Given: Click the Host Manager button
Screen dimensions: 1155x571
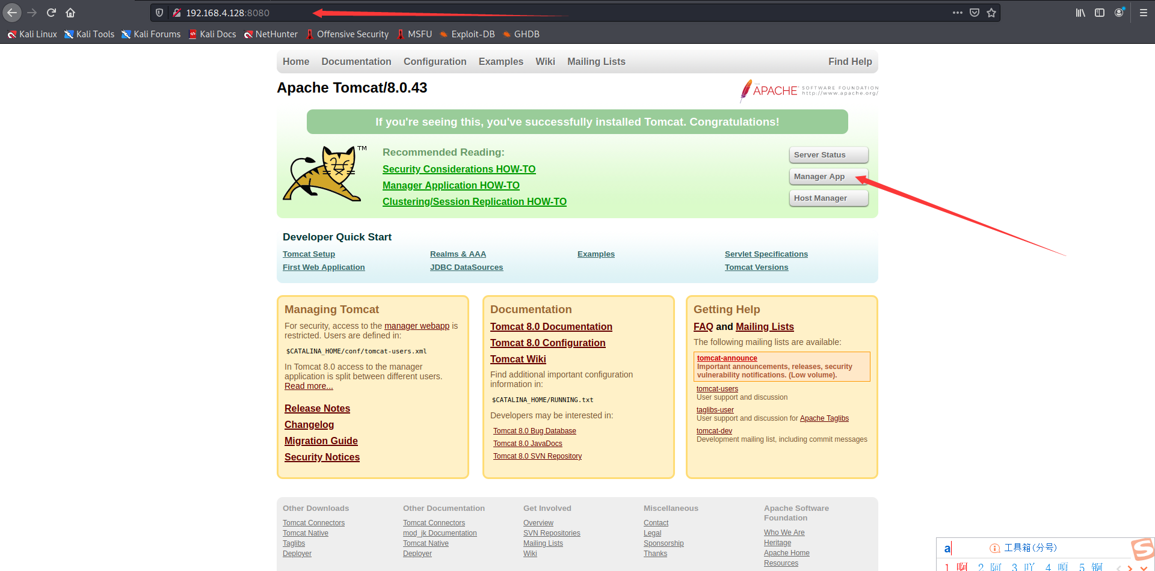Looking at the screenshot, I should pos(828,198).
